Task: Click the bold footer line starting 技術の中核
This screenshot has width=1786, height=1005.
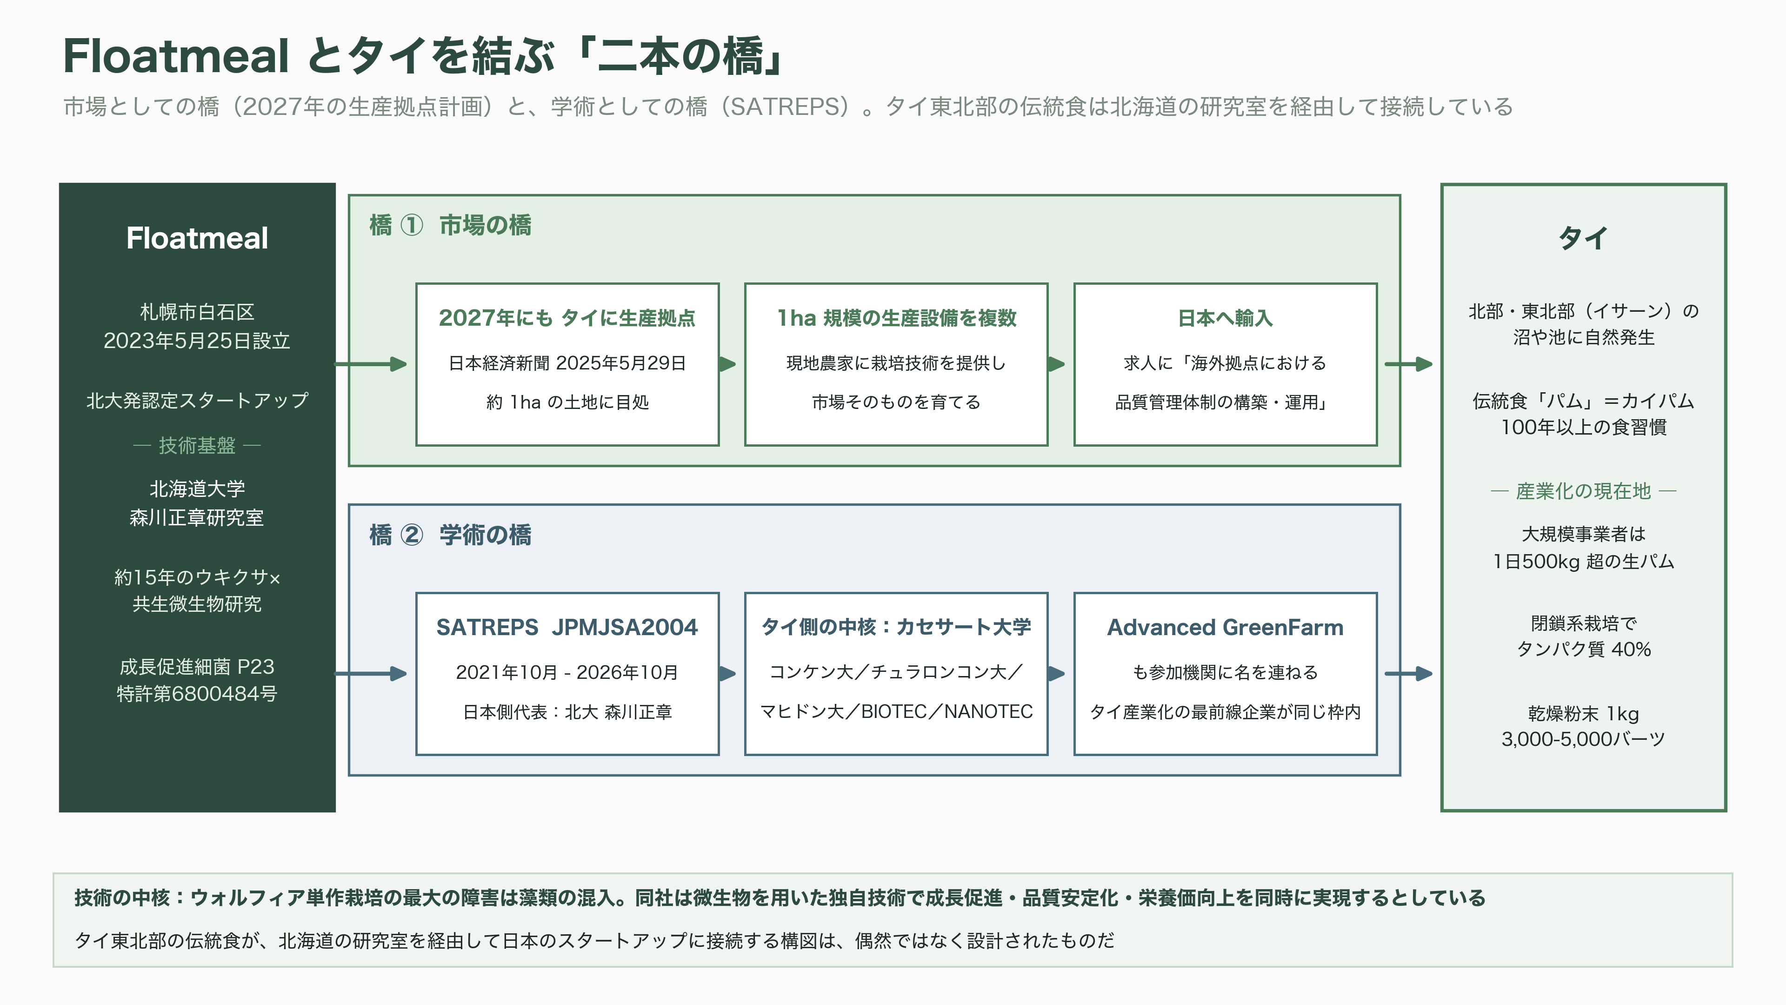Action: pyautogui.click(x=780, y=898)
